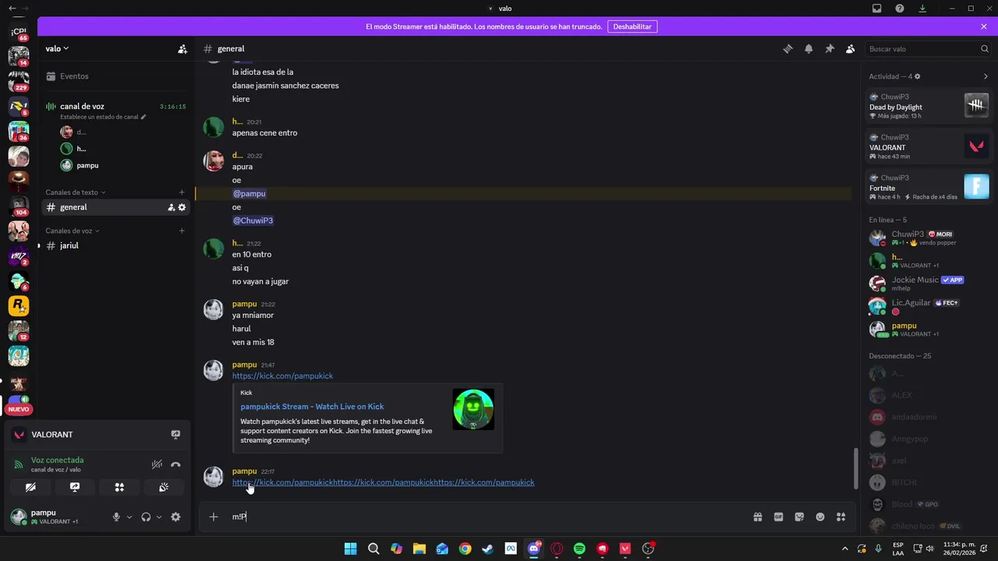Create a channel in Canales de voz
The height and width of the screenshot is (561, 998).
pyautogui.click(x=182, y=231)
